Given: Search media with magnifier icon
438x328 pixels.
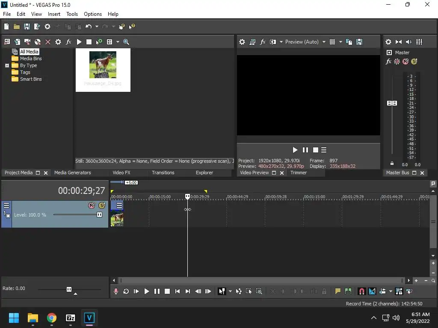Looking at the screenshot, I should [x=126, y=42].
